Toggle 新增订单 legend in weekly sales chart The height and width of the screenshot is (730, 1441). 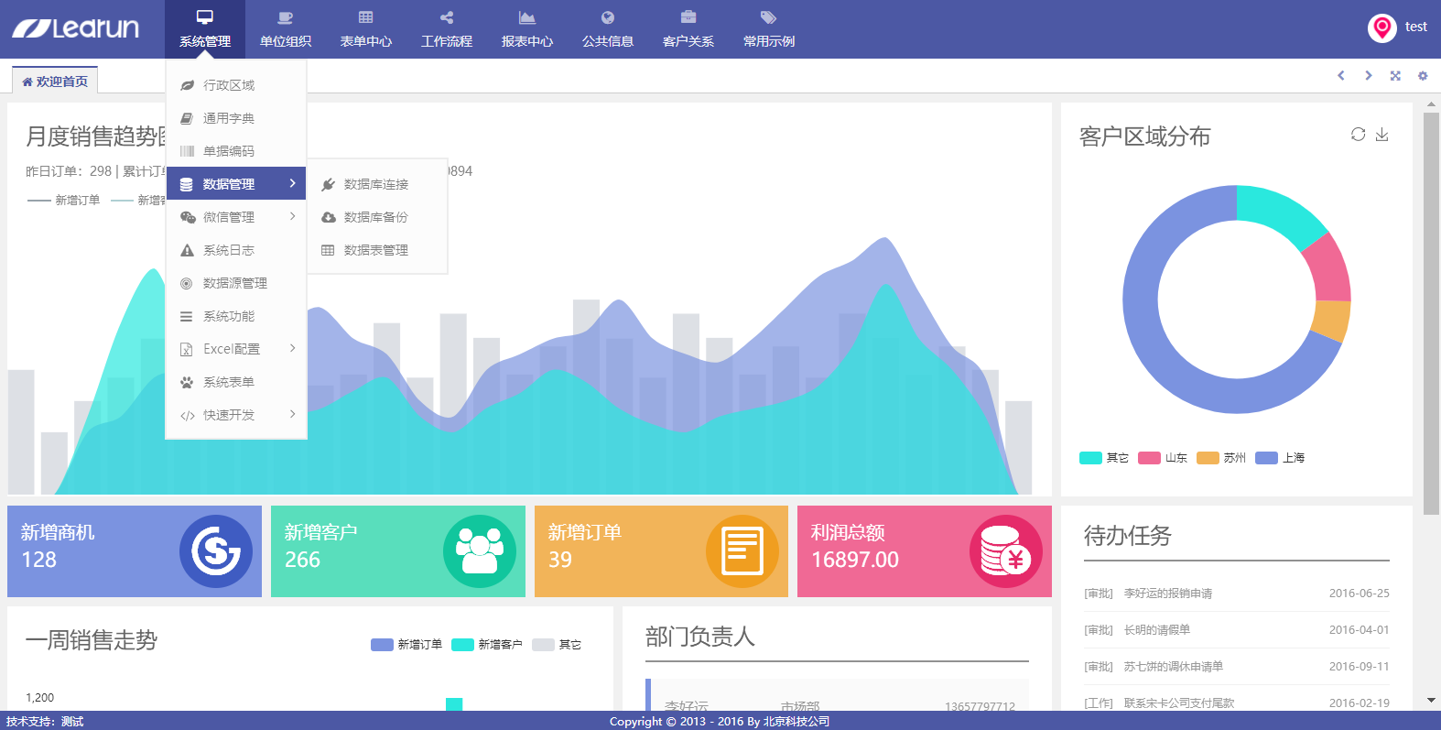click(x=406, y=645)
